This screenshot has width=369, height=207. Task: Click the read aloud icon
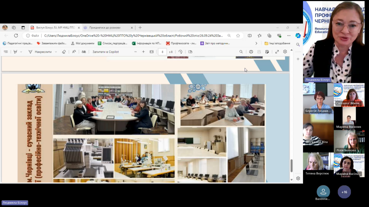pos(74,52)
